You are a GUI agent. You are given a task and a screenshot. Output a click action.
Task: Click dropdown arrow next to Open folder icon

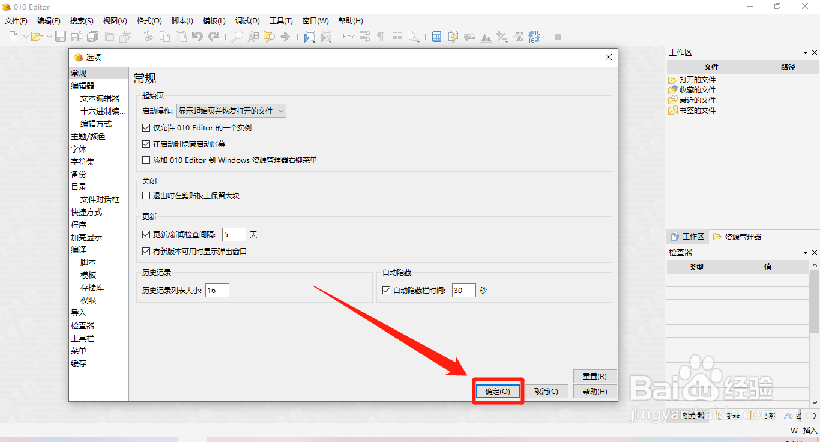tap(49, 37)
